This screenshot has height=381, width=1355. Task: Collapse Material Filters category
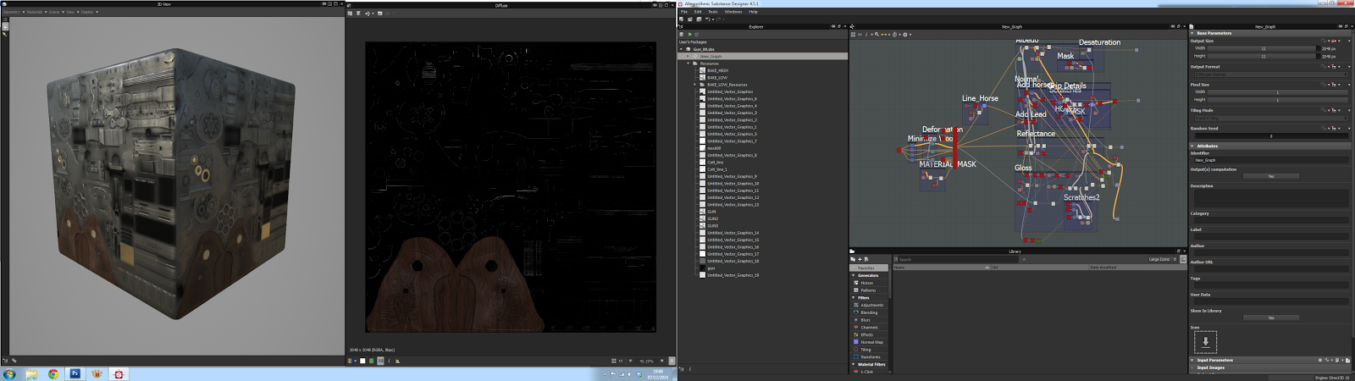click(x=853, y=364)
